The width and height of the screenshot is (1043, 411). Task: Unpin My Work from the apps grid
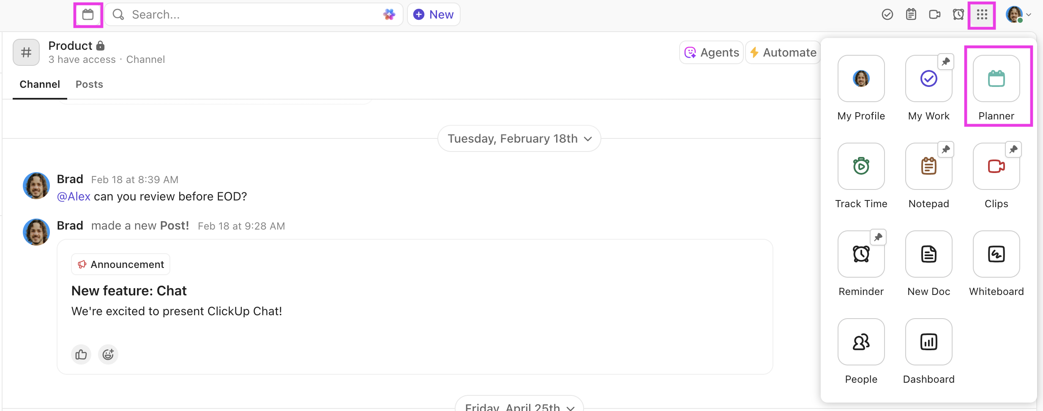click(946, 61)
